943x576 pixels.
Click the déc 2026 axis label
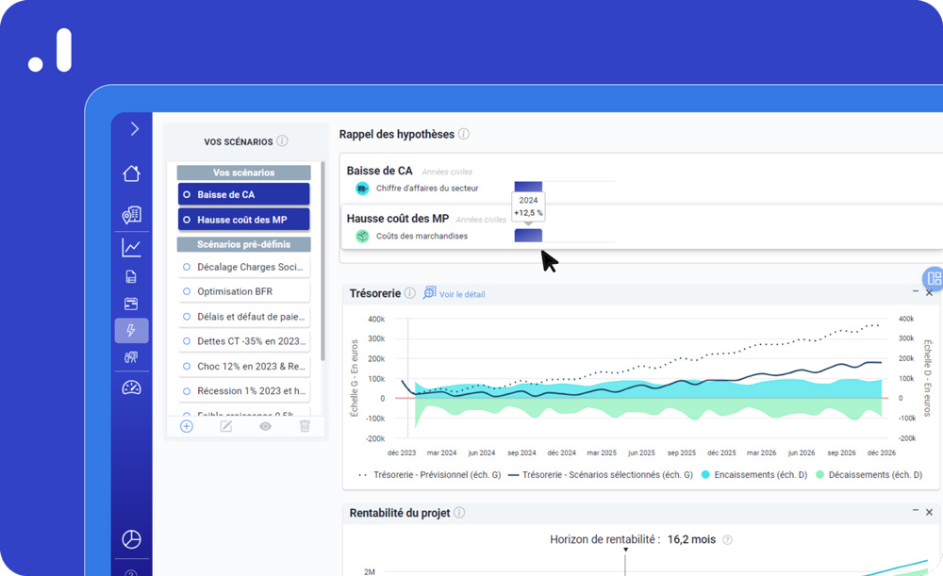point(881,453)
